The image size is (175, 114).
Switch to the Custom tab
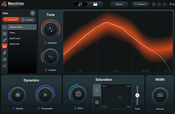27,20
